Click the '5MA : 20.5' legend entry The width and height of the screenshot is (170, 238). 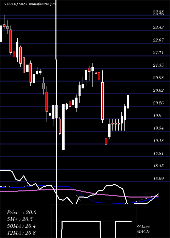click(x=20, y=219)
